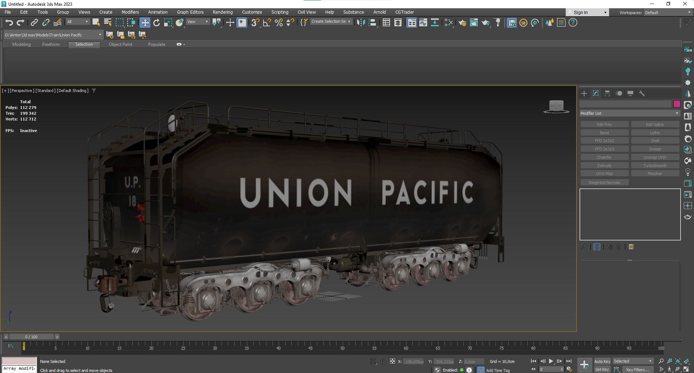Toggle the Auto Key button
The image size is (694, 373).
click(602, 361)
